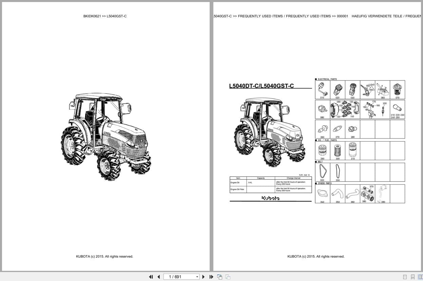The width and height of the screenshot is (423, 281).
Task: Click oil filter part 290
Action: tap(322, 151)
